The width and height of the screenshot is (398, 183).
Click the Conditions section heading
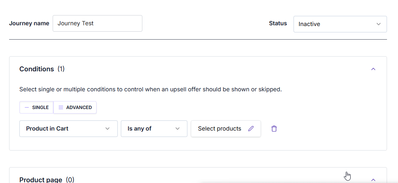coord(37,69)
